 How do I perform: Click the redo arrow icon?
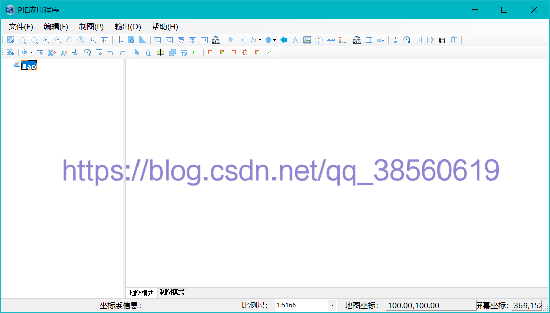tap(122, 52)
